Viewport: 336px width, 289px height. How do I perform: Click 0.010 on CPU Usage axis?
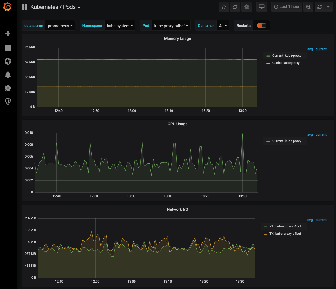point(29,133)
